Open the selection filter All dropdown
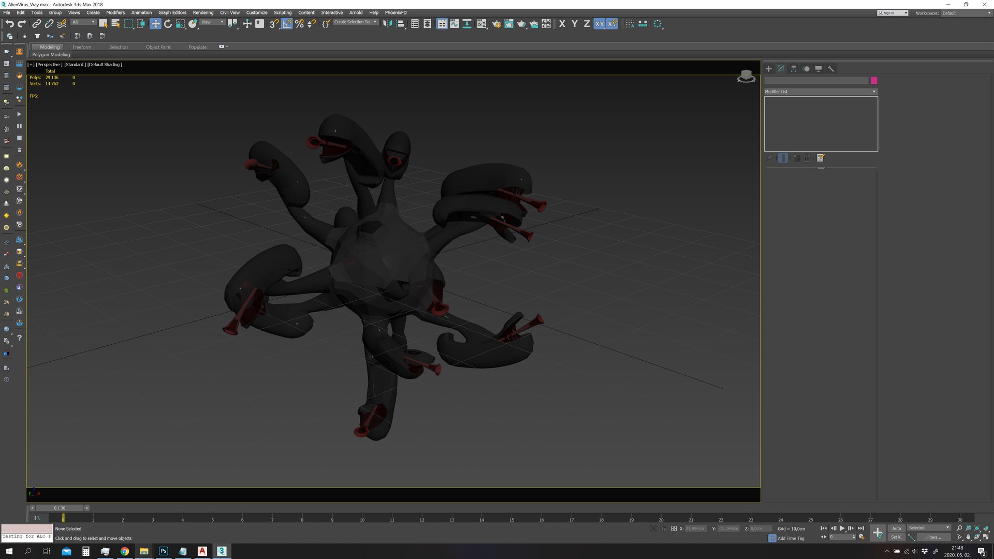Viewport: 994px width, 559px height. click(x=83, y=22)
